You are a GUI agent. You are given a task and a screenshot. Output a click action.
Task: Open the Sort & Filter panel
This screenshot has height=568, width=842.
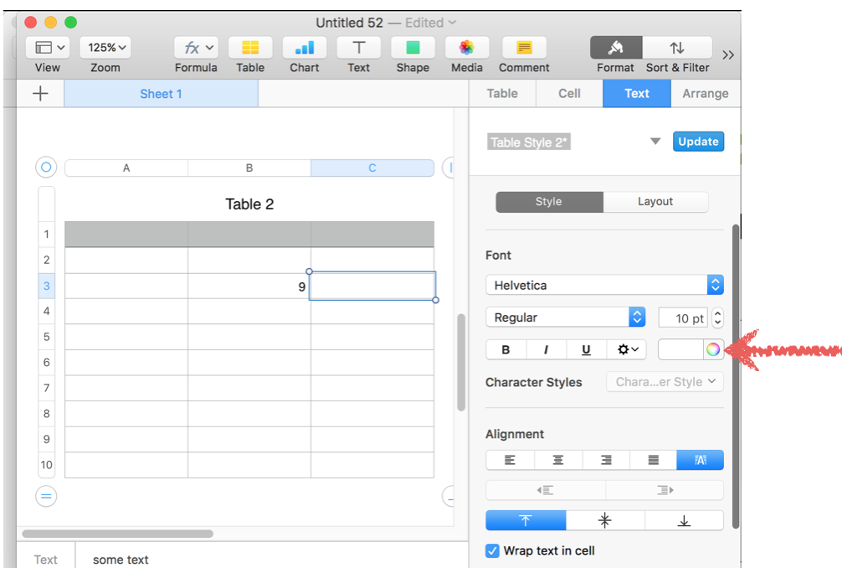pyautogui.click(x=677, y=47)
